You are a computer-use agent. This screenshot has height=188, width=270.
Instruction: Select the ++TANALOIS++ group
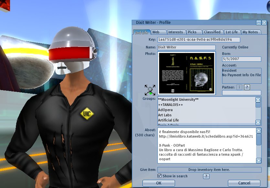coord(170,105)
